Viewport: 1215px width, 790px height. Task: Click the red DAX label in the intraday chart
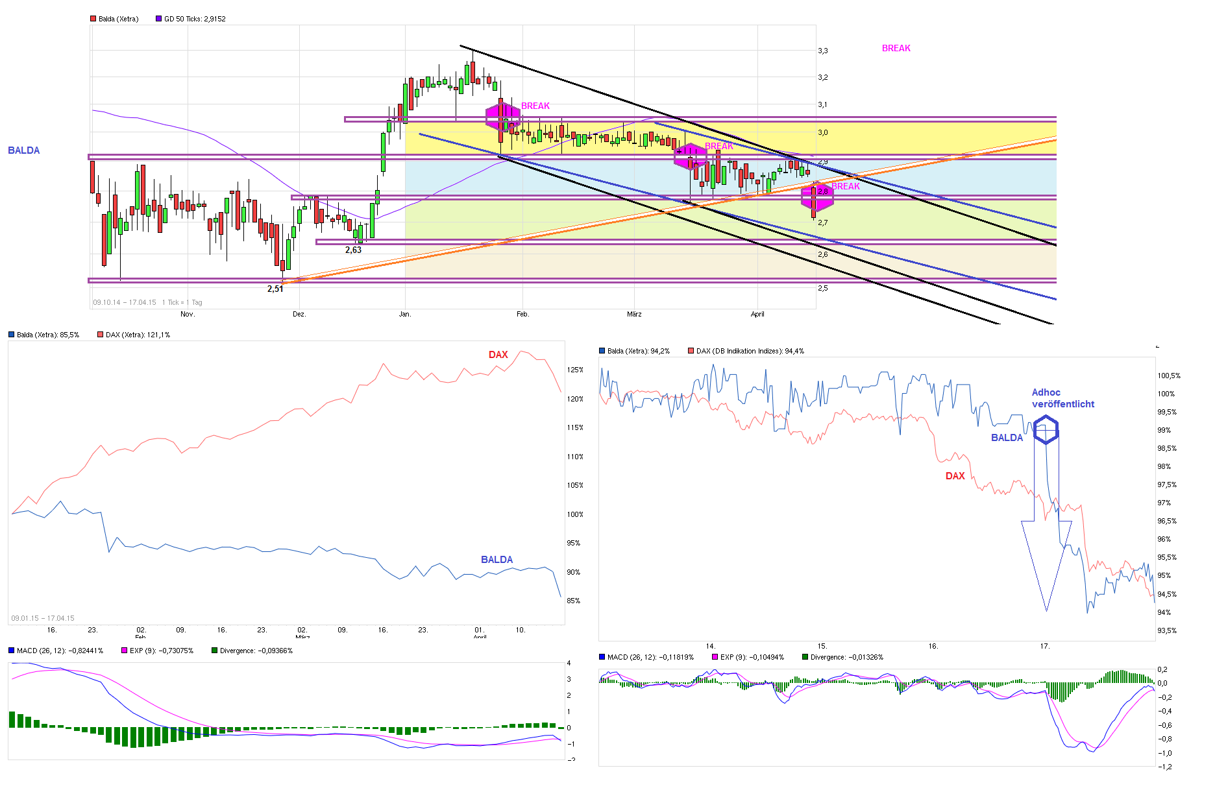pos(955,476)
